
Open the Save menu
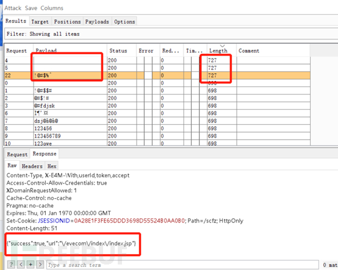pyautogui.click(x=31, y=8)
